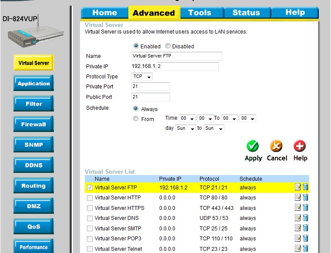Click the Private Port input field

coord(150,87)
